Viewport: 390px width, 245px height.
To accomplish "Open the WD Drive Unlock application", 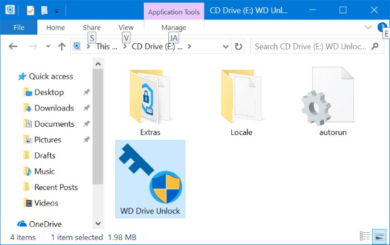I will pyautogui.click(x=150, y=179).
